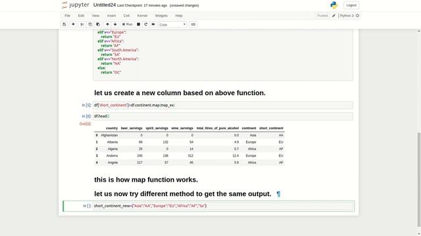Click the 'Algeria' table cell
This screenshot has height=236, width=421.
tap(112, 149)
